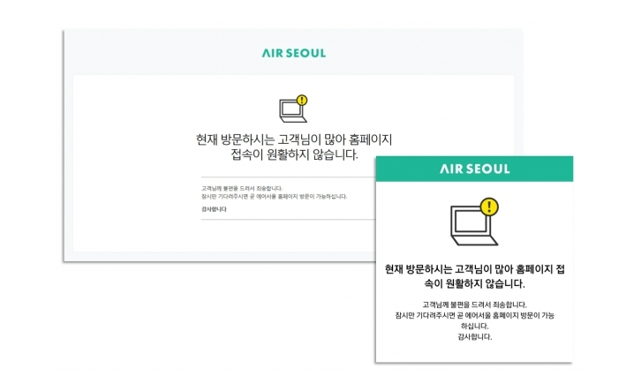Viewport: 626px width, 376px height.
Task: Select mobile line '속이 원활하지 않습니다.'
Action: coord(474,284)
